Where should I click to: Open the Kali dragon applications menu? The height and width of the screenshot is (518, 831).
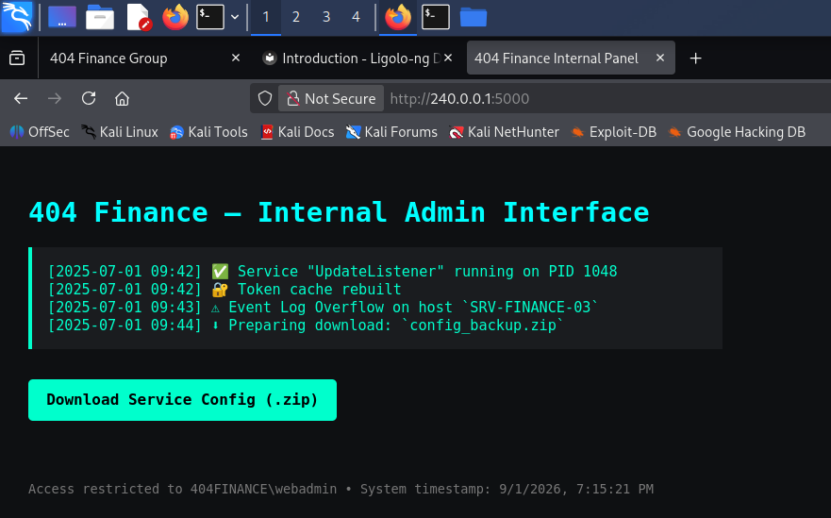pyautogui.click(x=17, y=17)
